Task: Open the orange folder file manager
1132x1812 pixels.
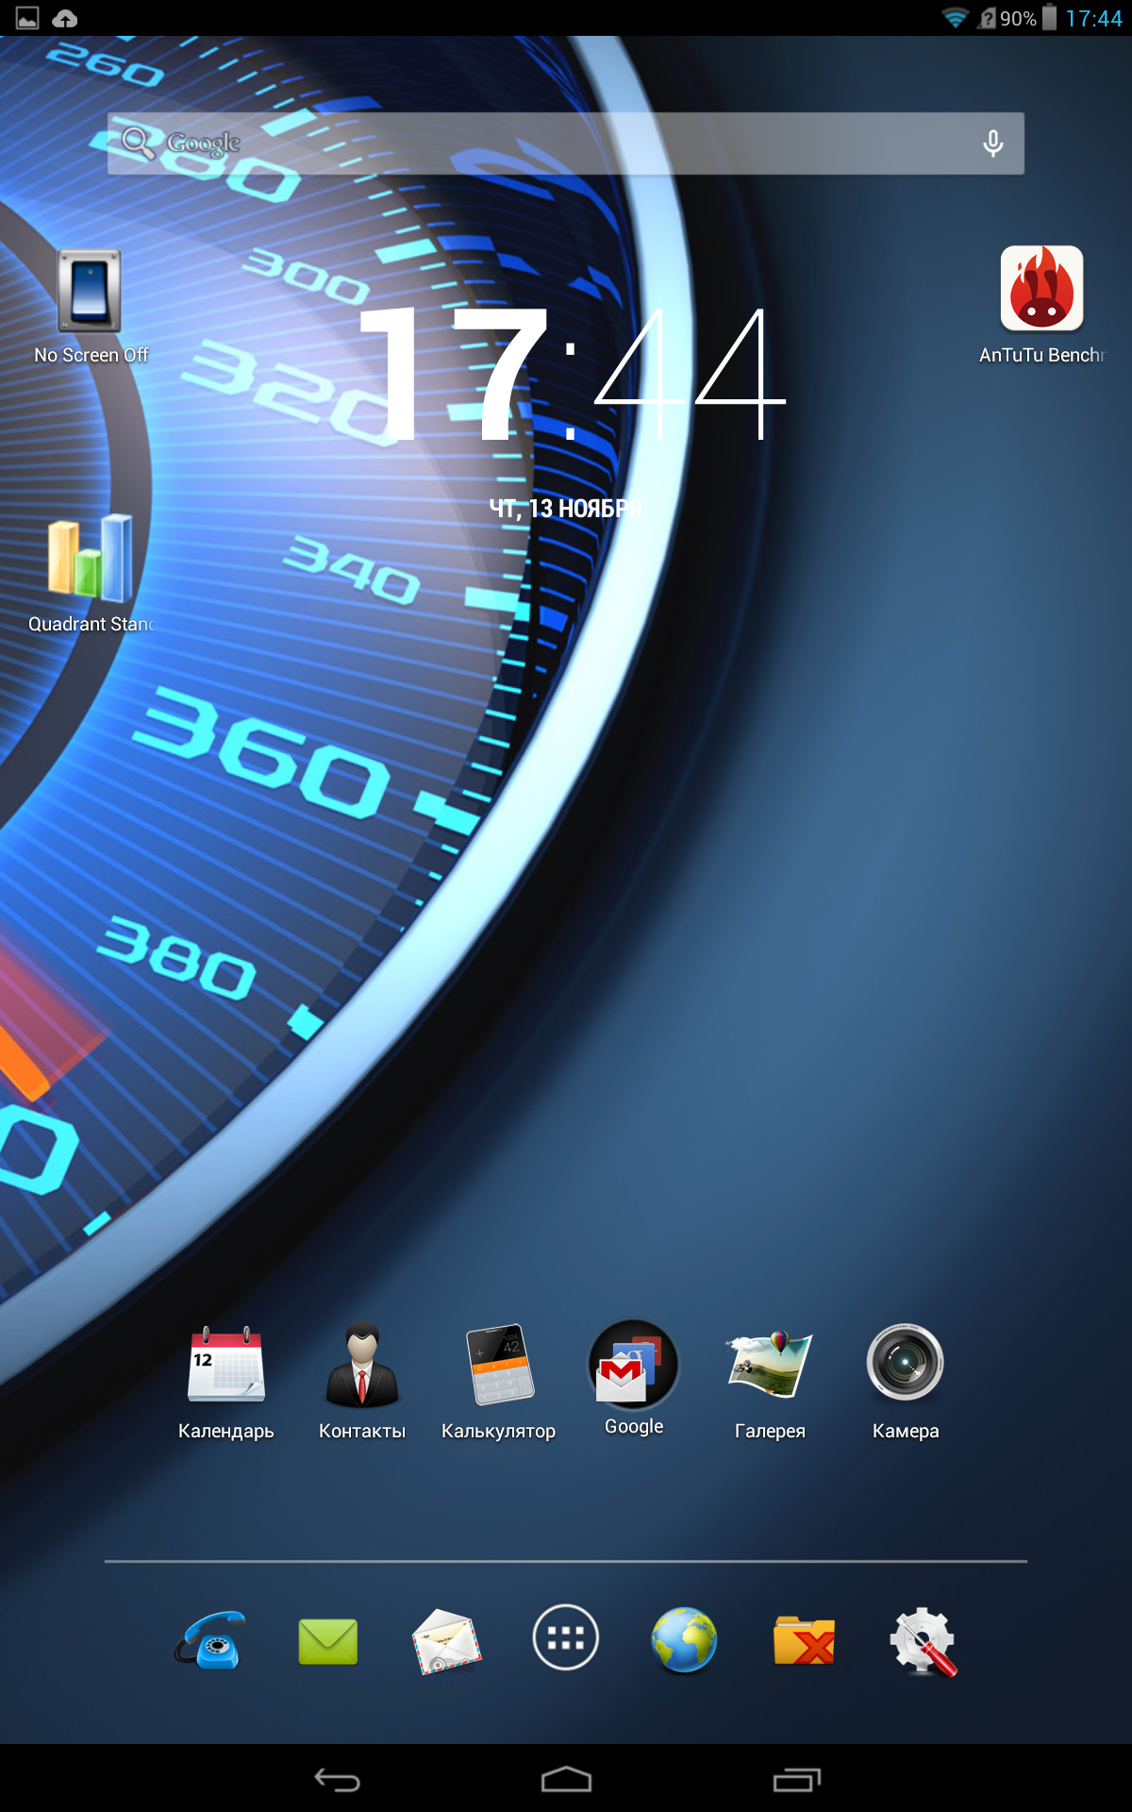Action: click(x=804, y=1640)
